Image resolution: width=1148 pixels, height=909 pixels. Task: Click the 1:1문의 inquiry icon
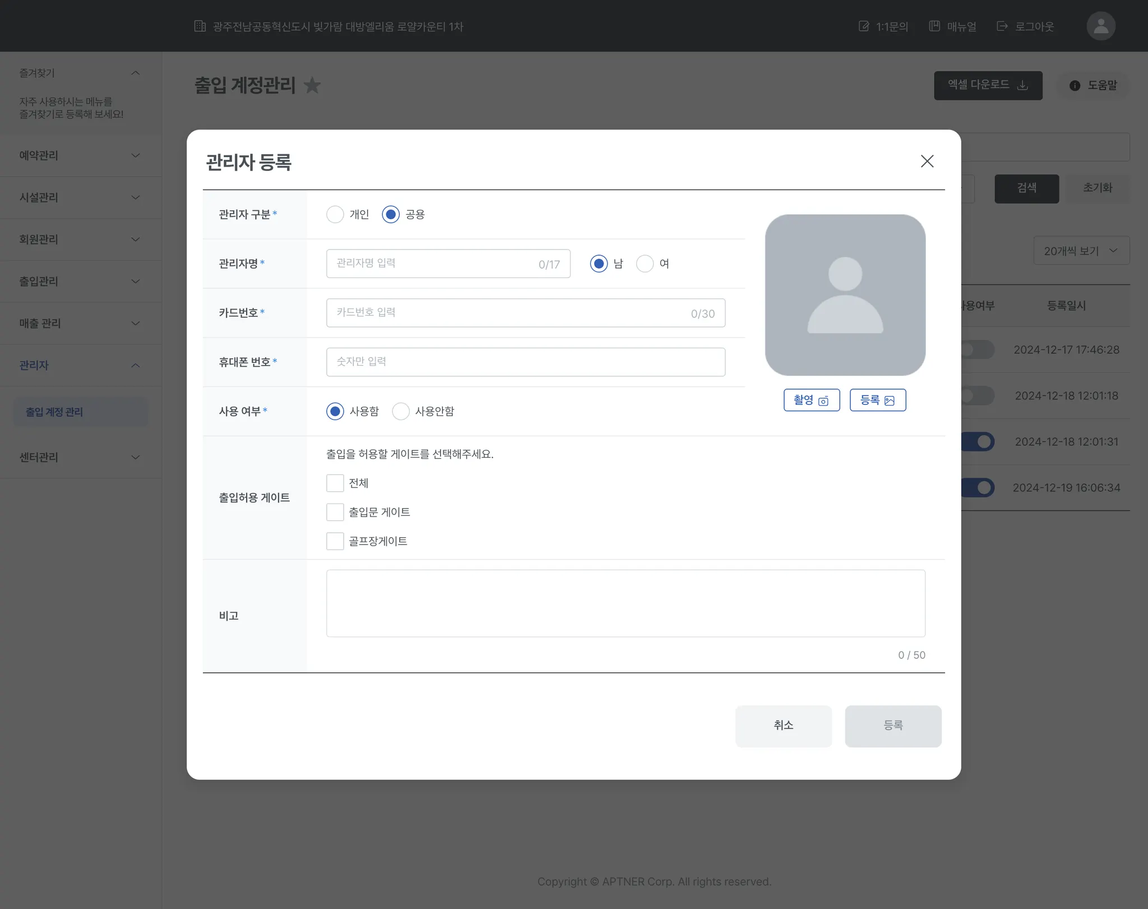coord(864,26)
